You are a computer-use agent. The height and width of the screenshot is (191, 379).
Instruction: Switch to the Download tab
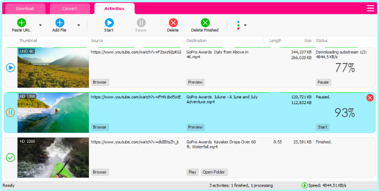[x=25, y=9]
